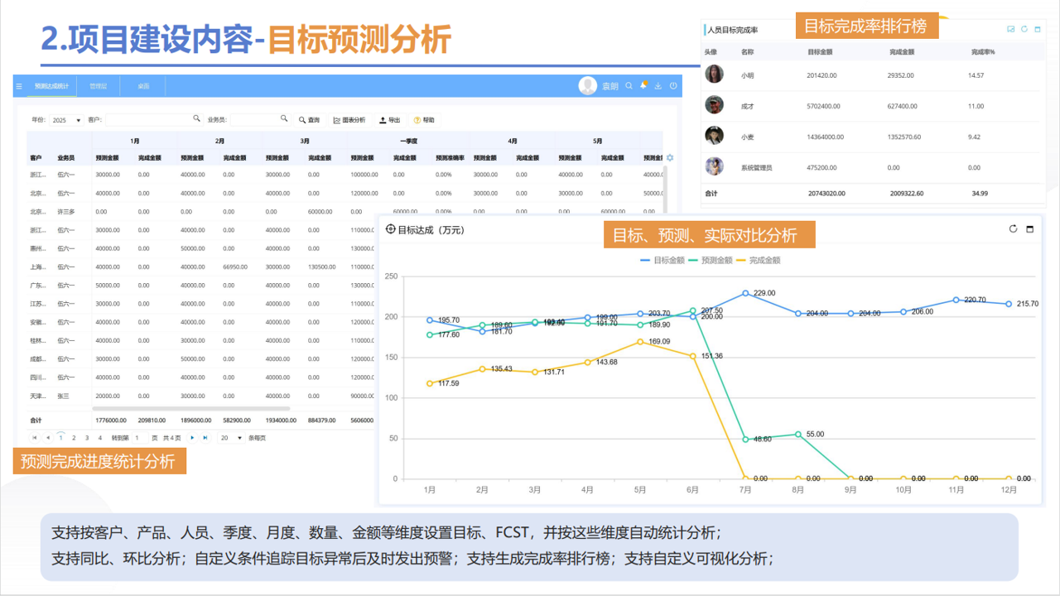
Task: Click the power/logout icon in the header
Action: tap(673, 85)
